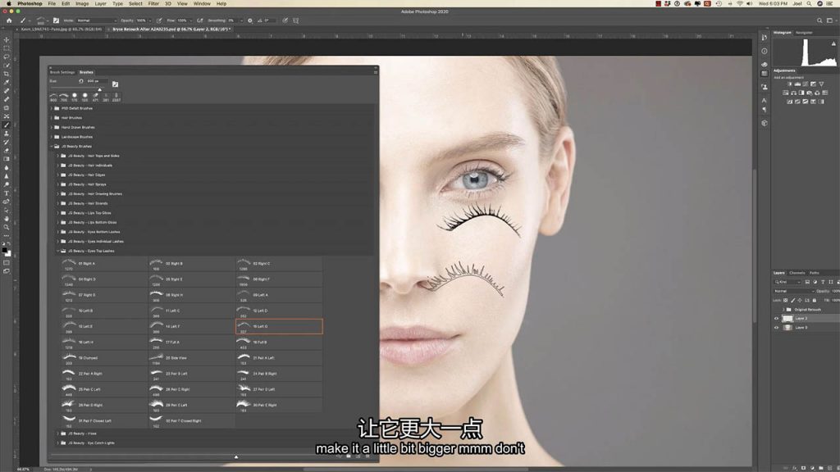Image resolution: width=840 pixels, height=472 pixels.
Task: Open the brush Mode dropdown in the options bar
Action: [x=97, y=20]
